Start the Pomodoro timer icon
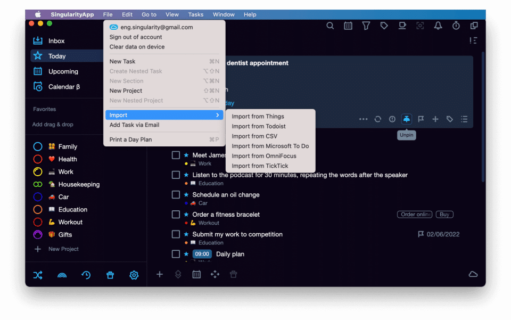511x320 pixels. point(456,26)
